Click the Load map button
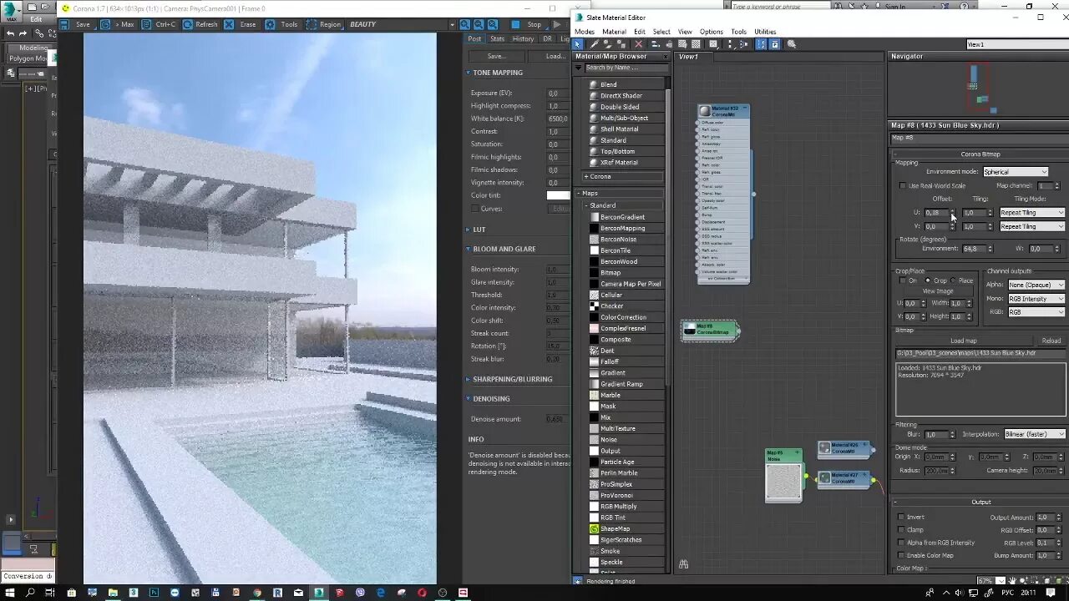Image resolution: width=1069 pixels, height=601 pixels. click(963, 341)
